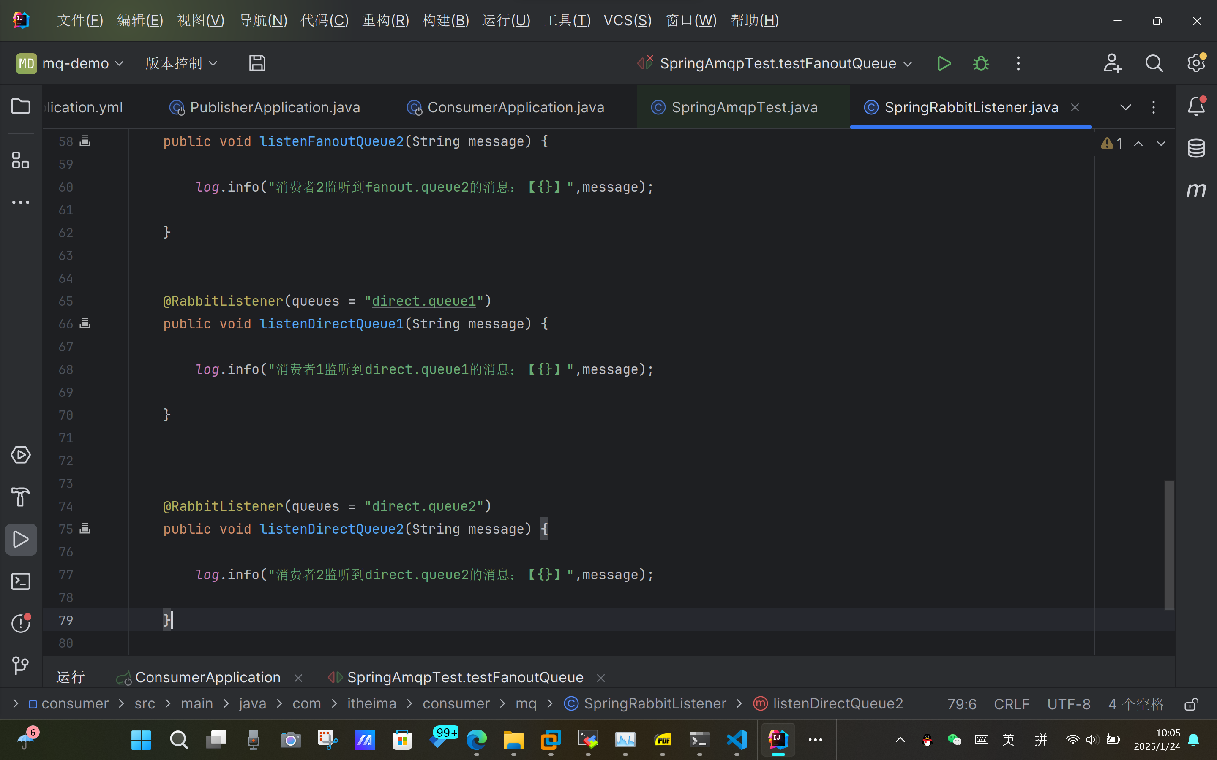
Task: Switch to SpringAmqpTest.java tab
Action: coord(734,107)
